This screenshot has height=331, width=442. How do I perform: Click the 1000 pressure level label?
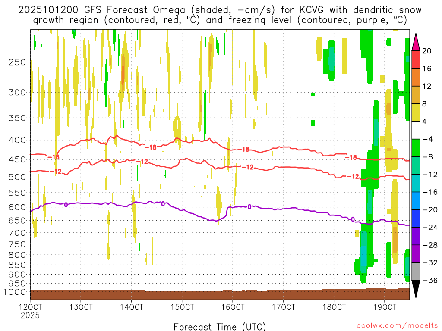[x=15, y=292]
